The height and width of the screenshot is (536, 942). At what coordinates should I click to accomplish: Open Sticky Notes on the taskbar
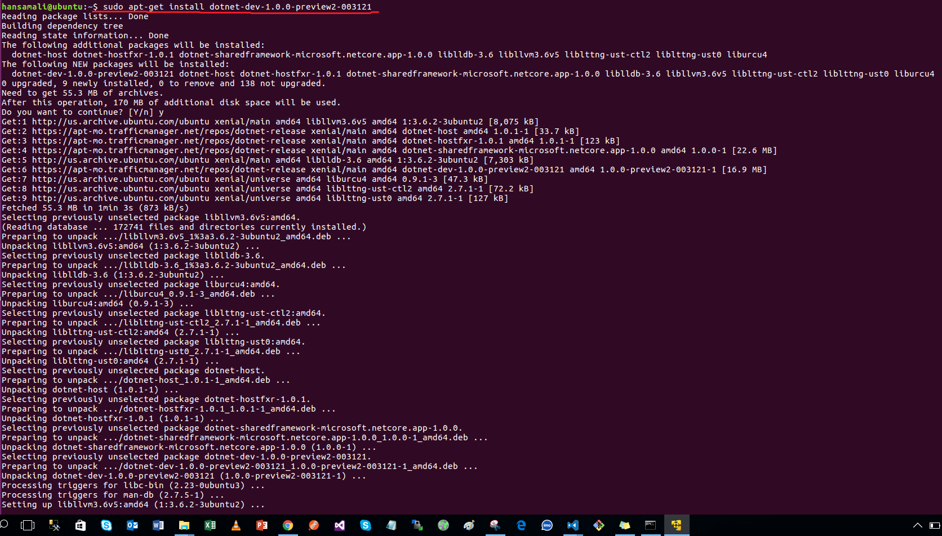coord(625,525)
